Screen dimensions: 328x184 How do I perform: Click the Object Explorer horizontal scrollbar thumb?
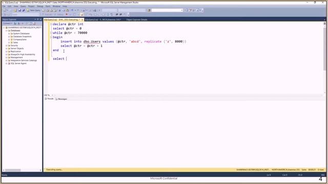[x=13, y=170]
